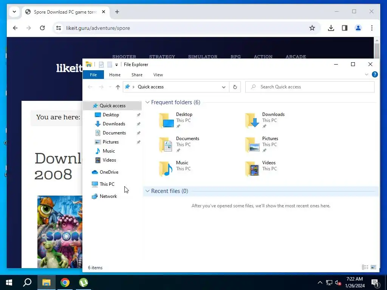387x290 pixels.
Task: Select Desktop in navigation pane
Action: (x=111, y=115)
